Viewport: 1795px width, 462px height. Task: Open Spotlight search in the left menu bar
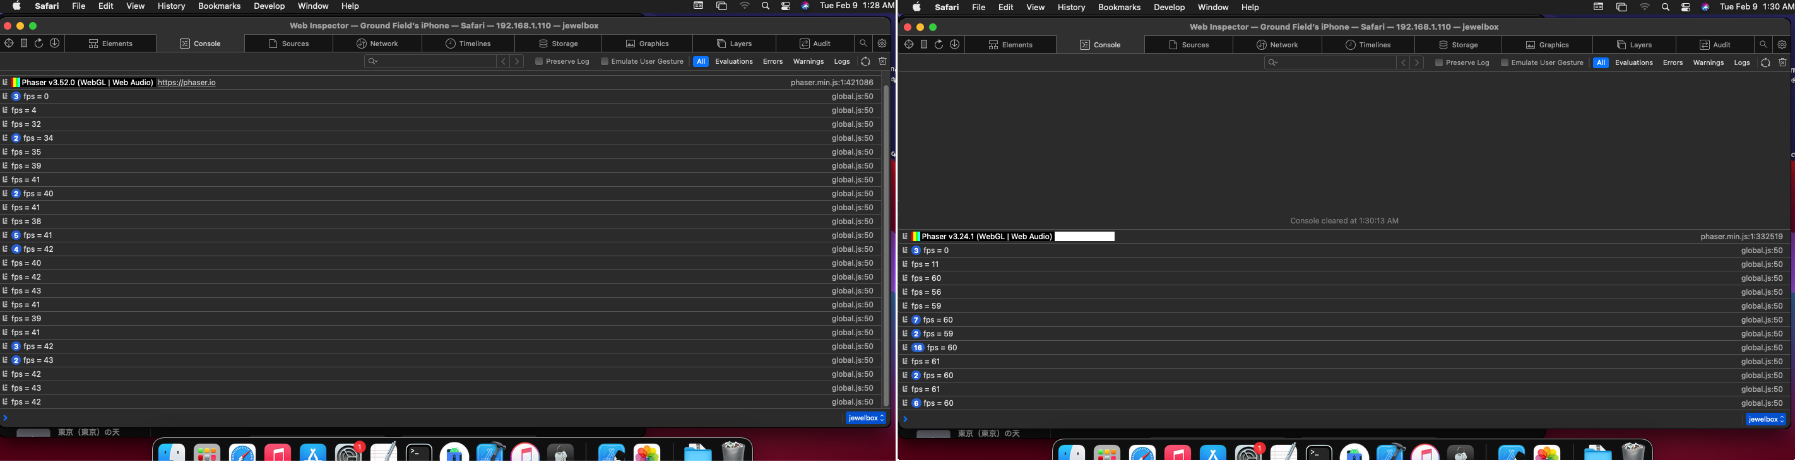pyautogui.click(x=766, y=6)
